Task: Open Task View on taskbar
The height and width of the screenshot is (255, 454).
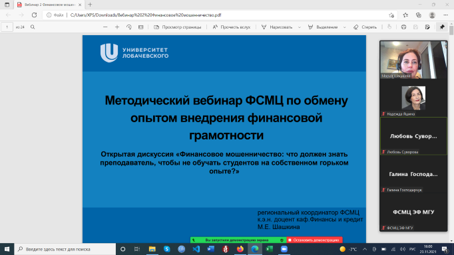Action: point(137,249)
